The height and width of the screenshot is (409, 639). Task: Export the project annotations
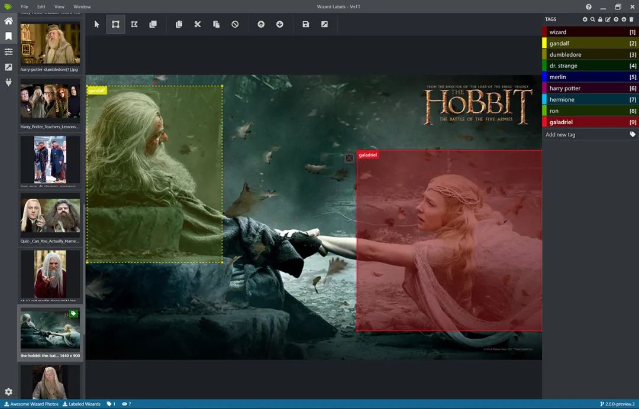[x=324, y=24]
